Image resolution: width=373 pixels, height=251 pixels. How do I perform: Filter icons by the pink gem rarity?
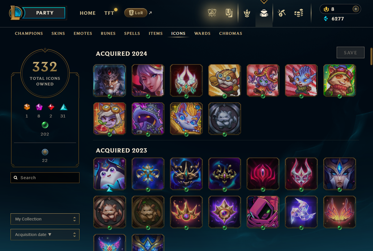pyautogui.click(x=39, y=107)
